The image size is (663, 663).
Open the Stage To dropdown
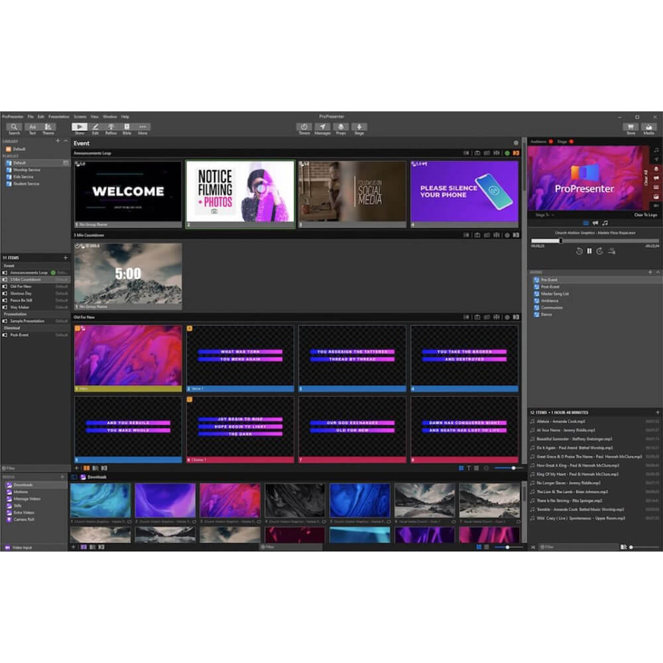[x=546, y=214]
